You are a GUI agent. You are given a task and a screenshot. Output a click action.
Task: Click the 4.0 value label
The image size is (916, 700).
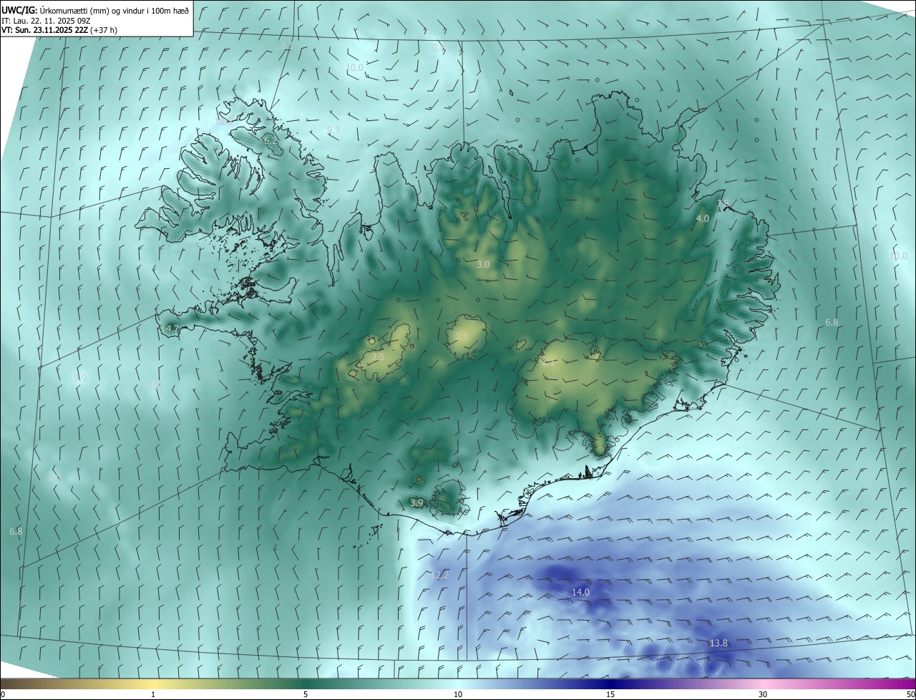click(703, 218)
